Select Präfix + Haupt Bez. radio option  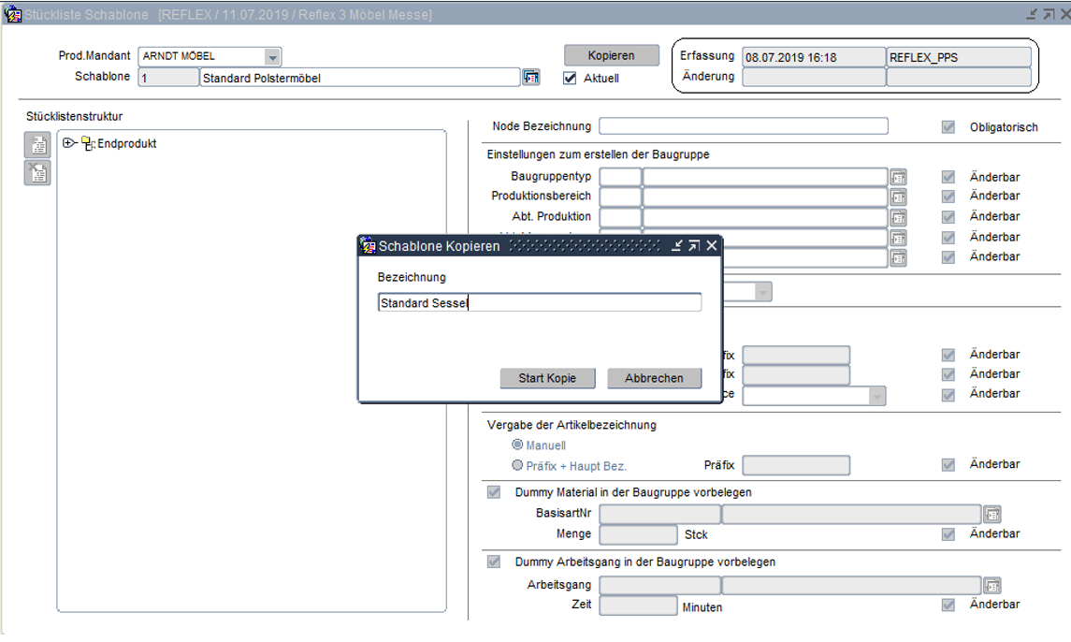pyautogui.click(x=517, y=465)
